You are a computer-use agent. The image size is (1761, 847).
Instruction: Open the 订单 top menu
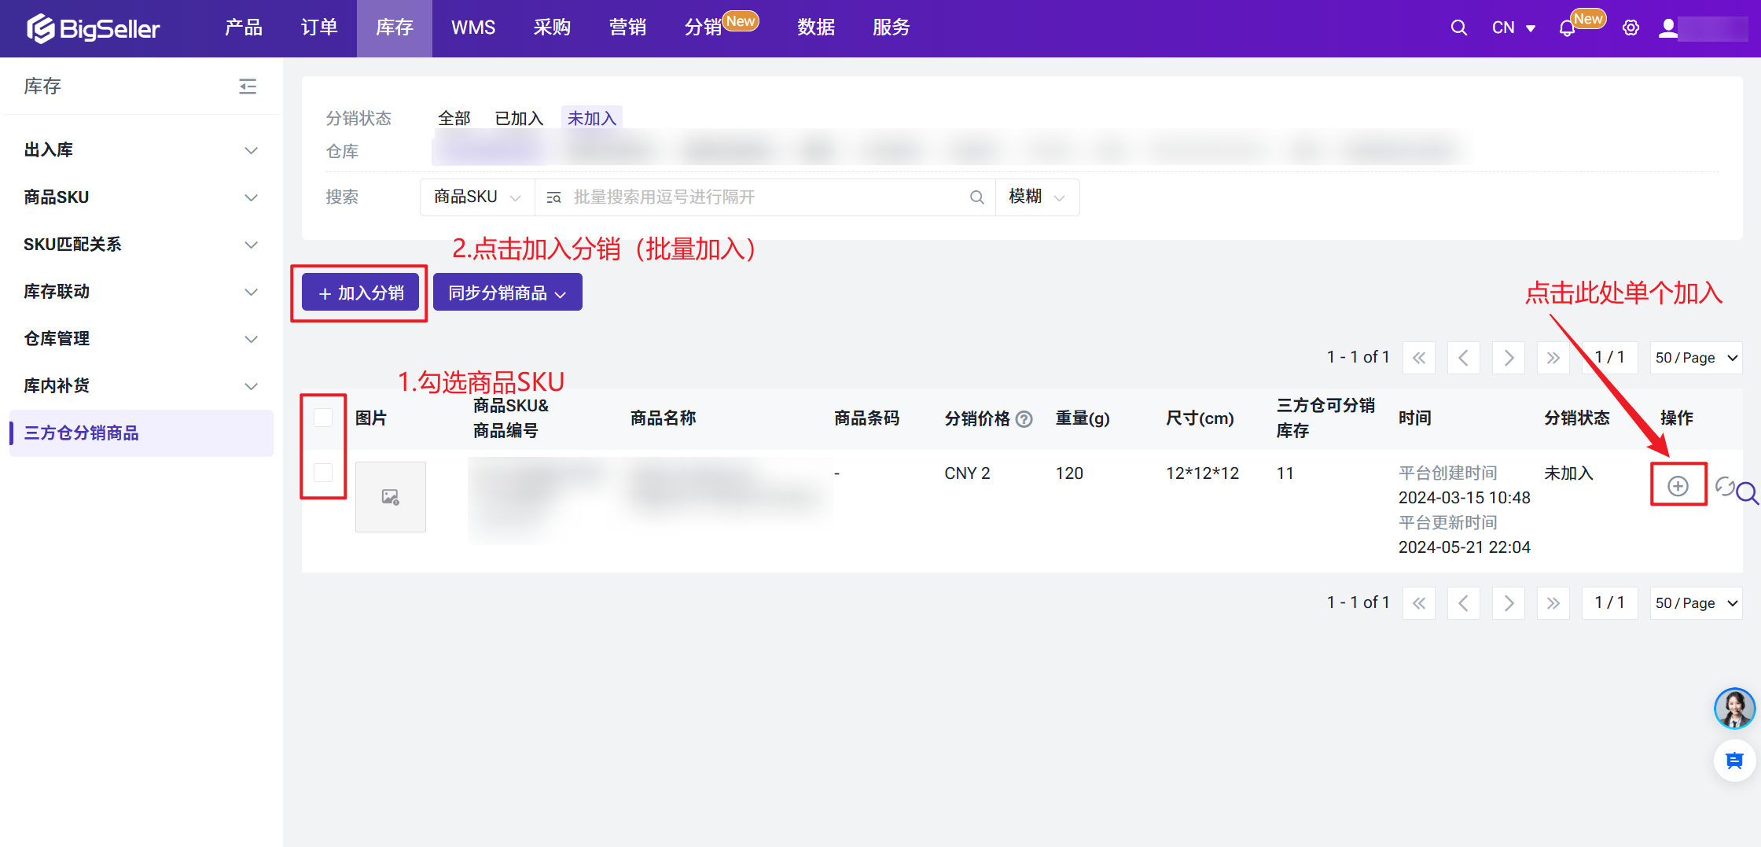(319, 28)
